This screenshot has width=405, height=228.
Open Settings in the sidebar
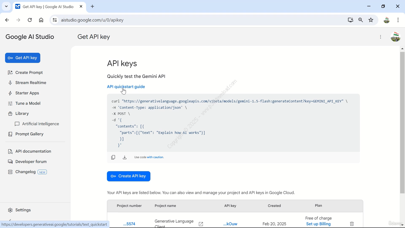[23, 210]
